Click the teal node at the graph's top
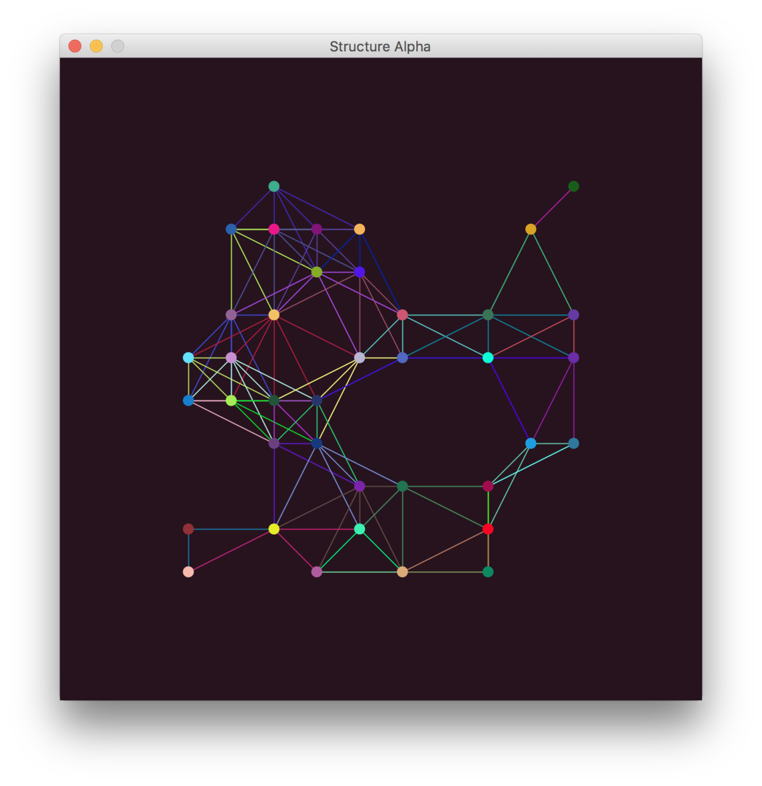762x786 pixels. click(274, 186)
